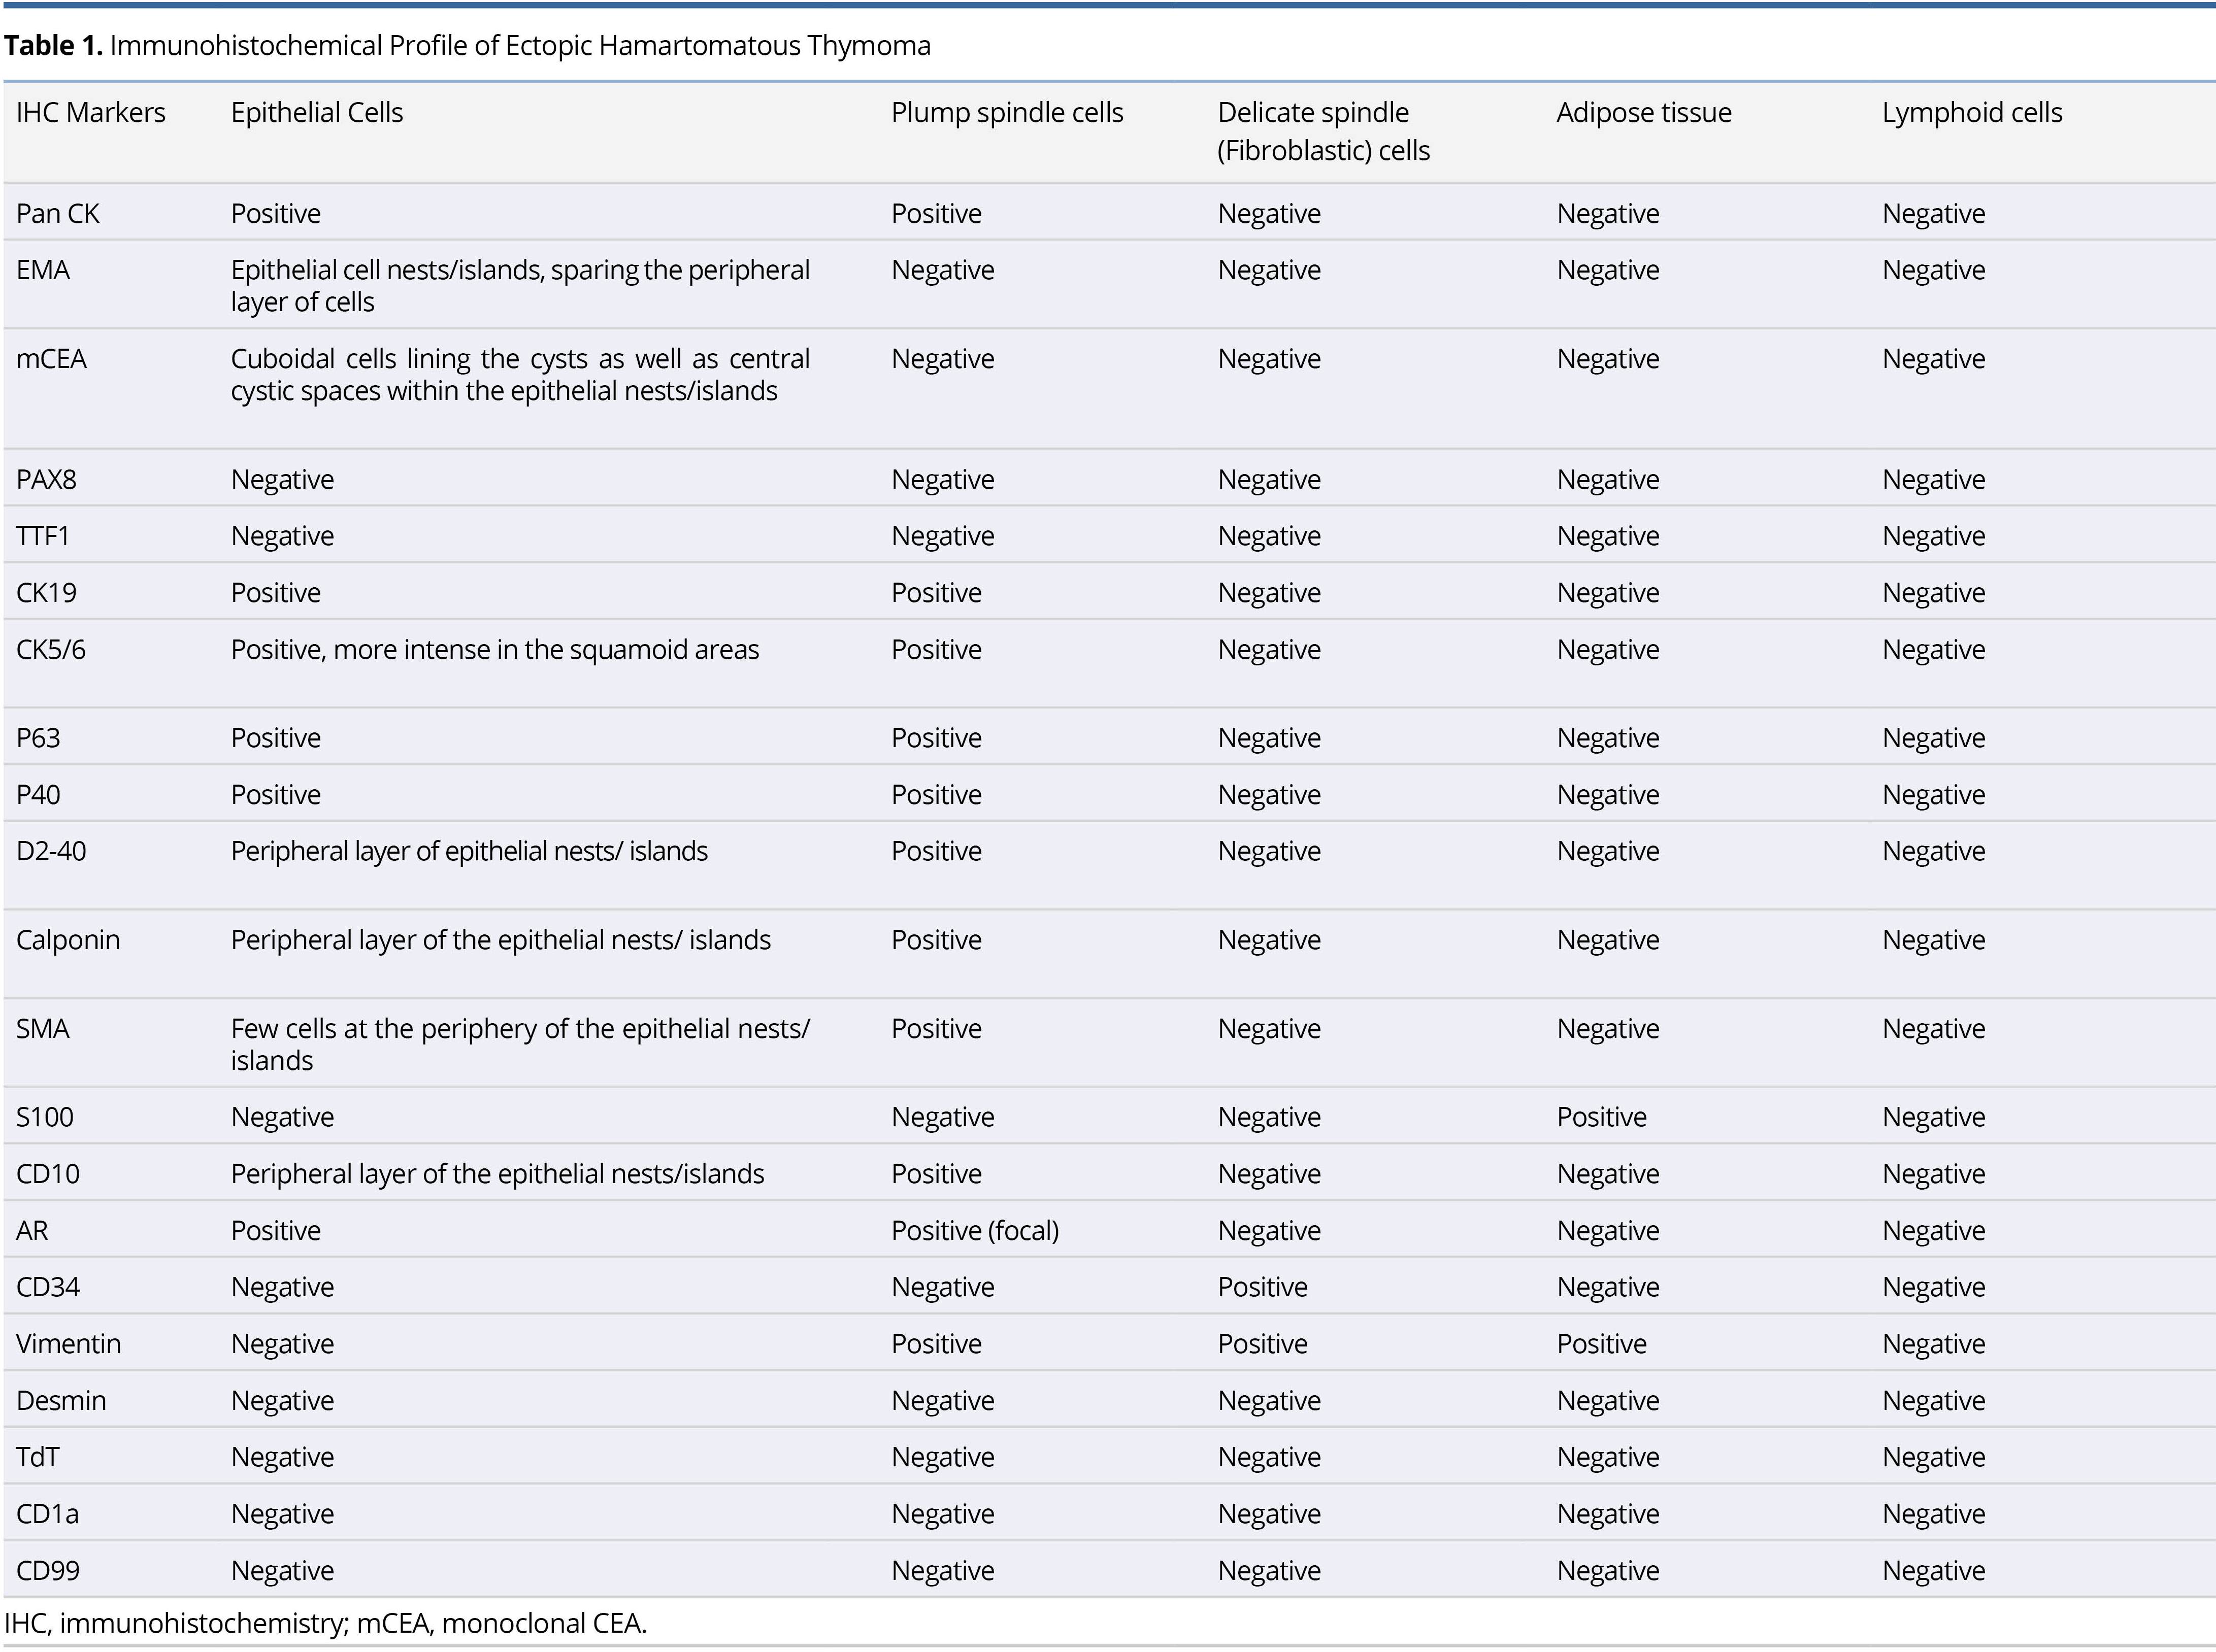Viewport: 2216px width, 1652px height.
Task: Click the CD99 marker label
Action: point(48,1571)
